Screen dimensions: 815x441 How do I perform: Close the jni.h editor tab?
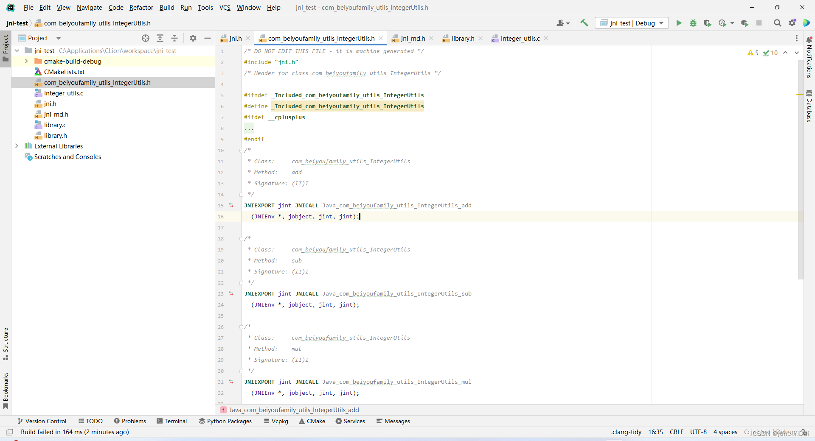[x=248, y=38]
